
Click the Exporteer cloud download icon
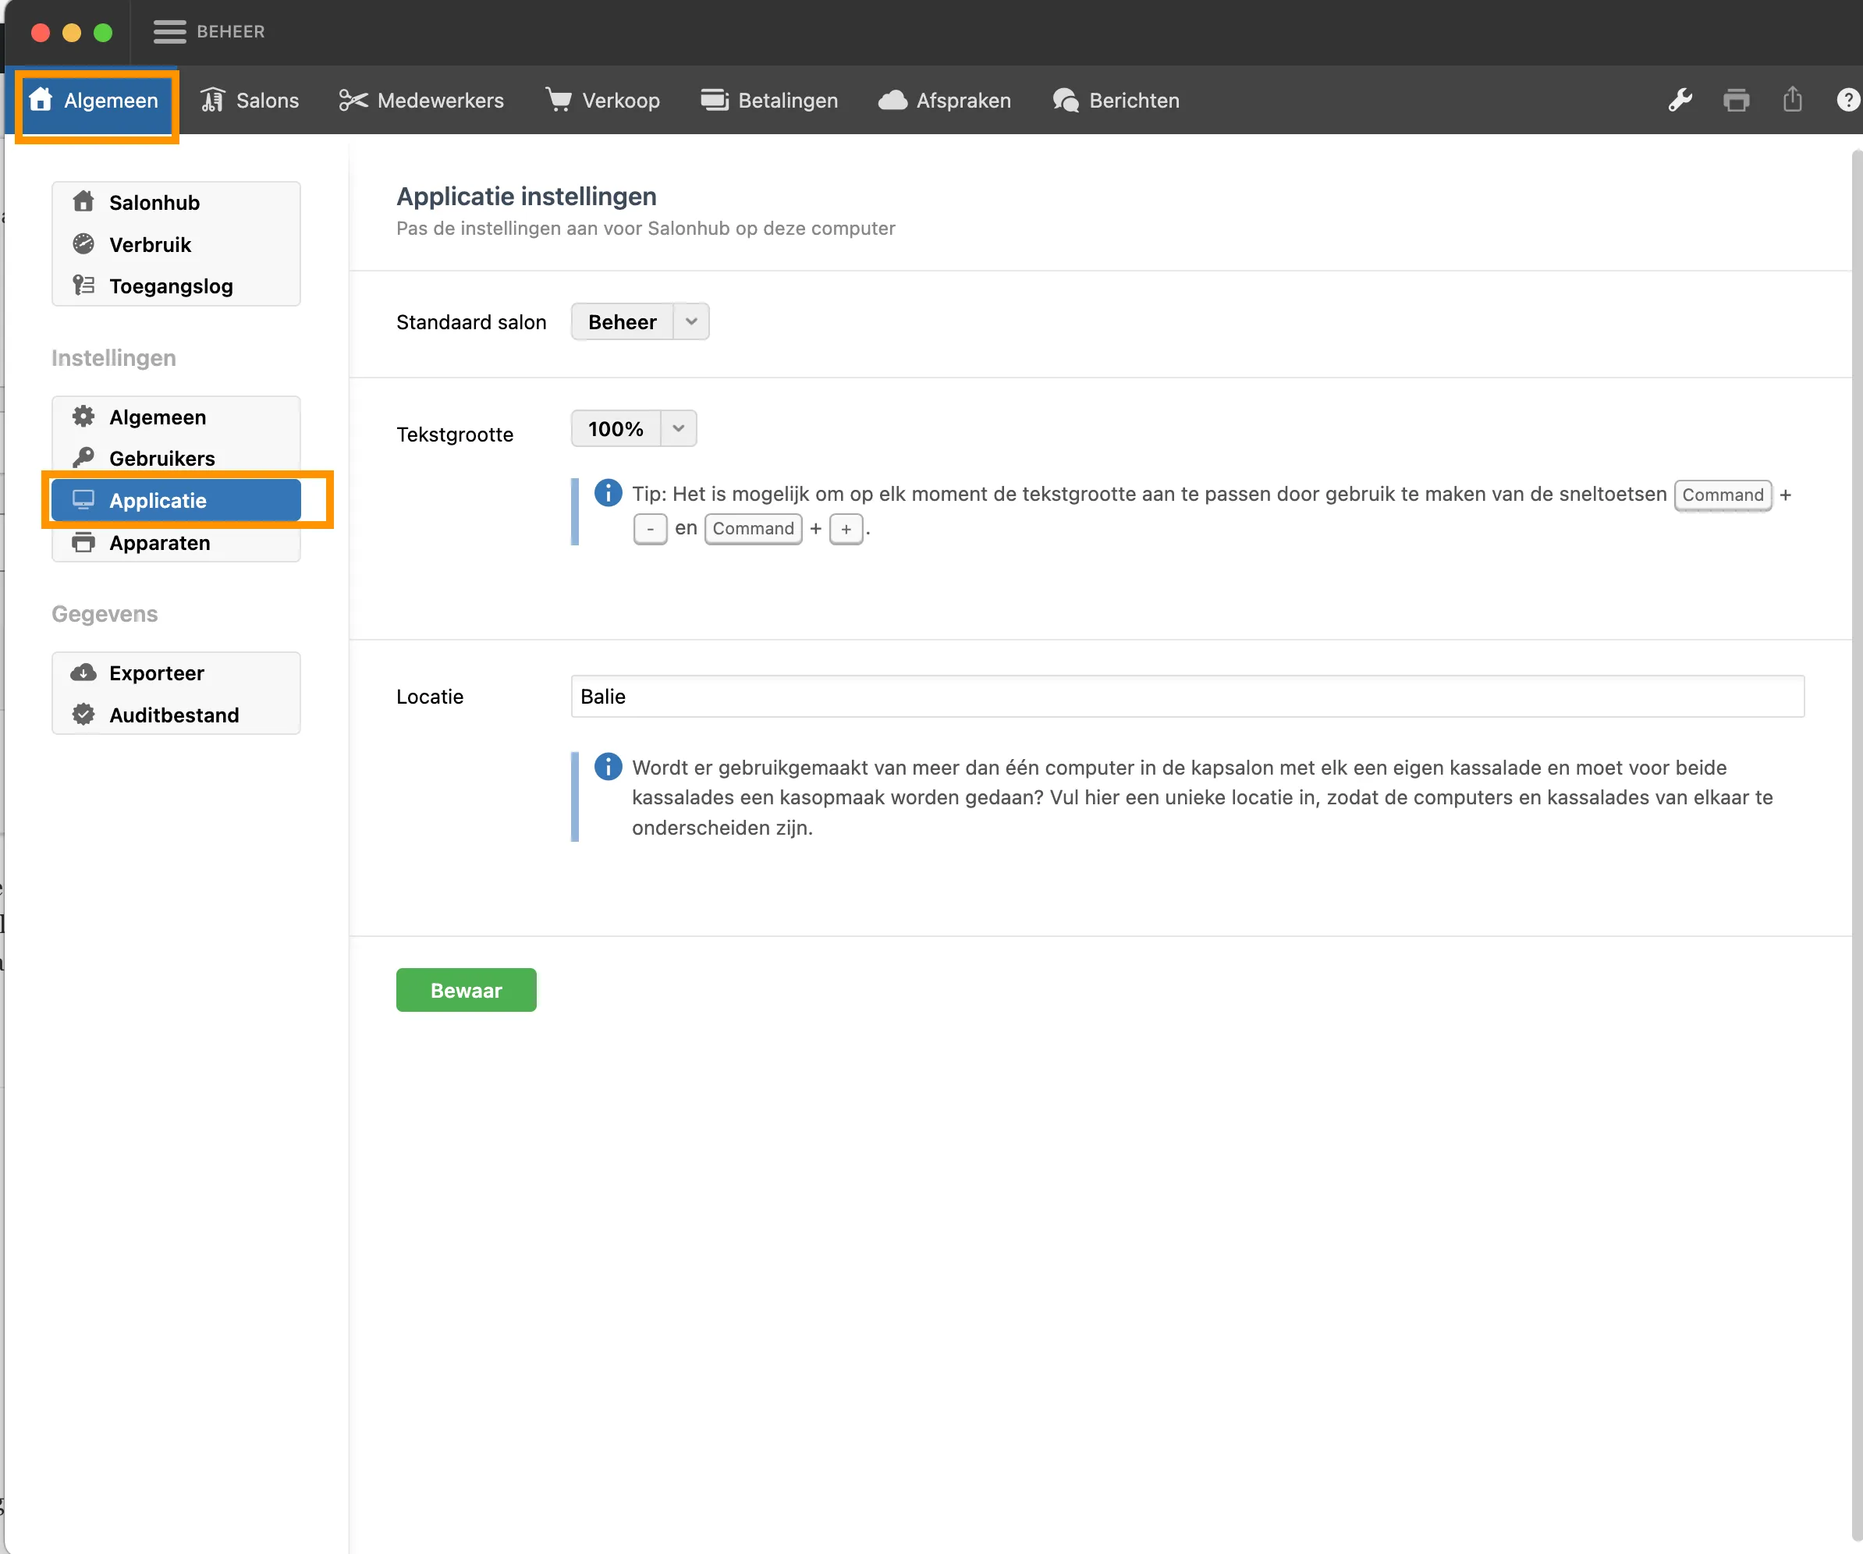(x=83, y=672)
